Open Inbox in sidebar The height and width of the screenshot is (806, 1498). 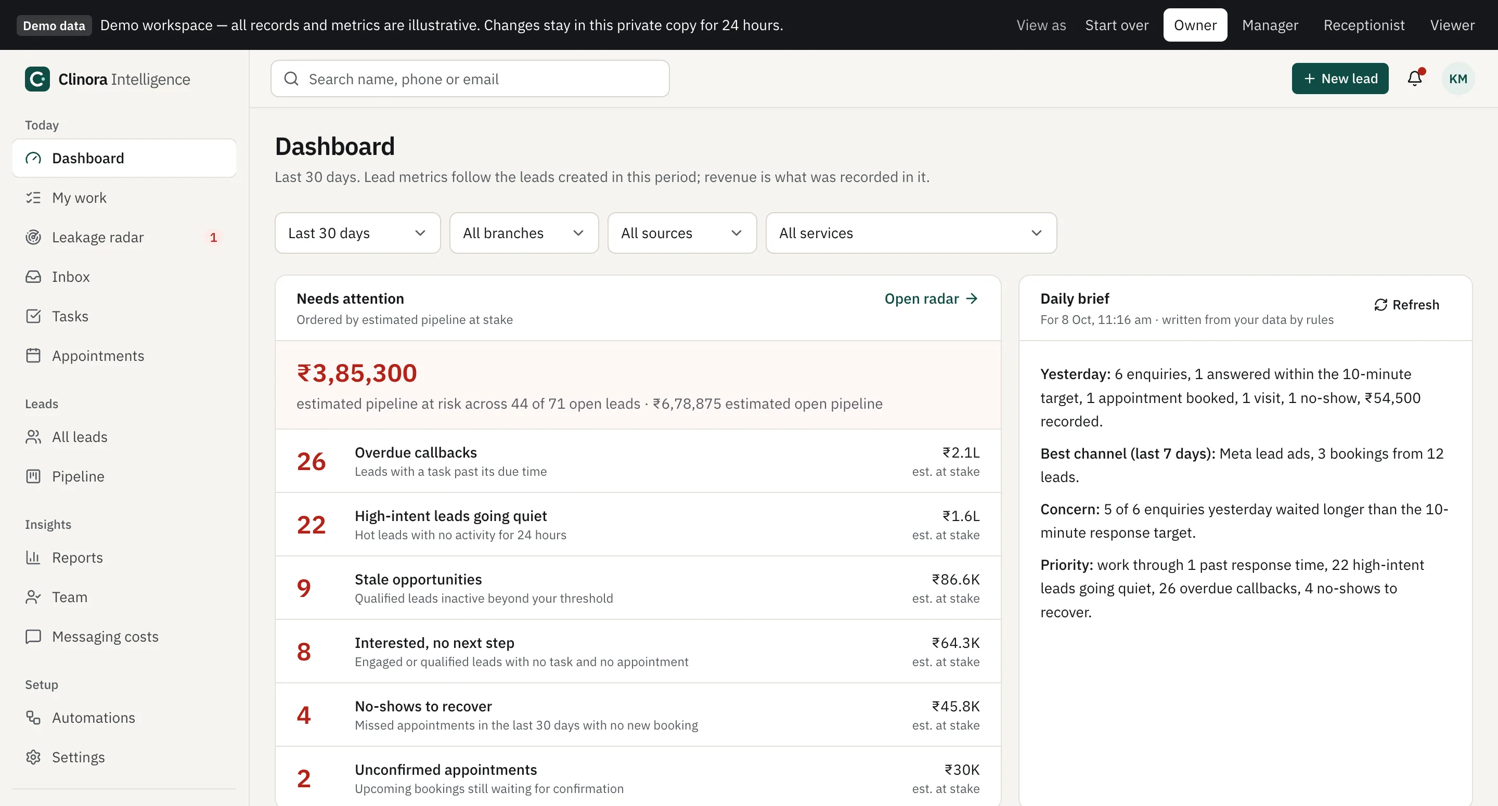tap(124, 277)
